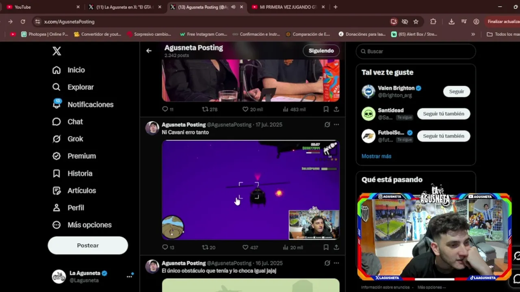
Task: Click the Buscar search field
Action: 416,52
